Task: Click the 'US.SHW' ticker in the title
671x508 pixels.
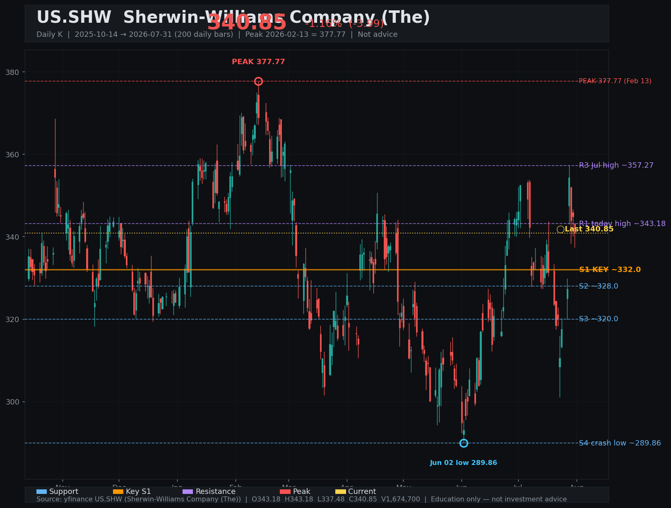Action: pyautogui.click(x=74, y=18)
